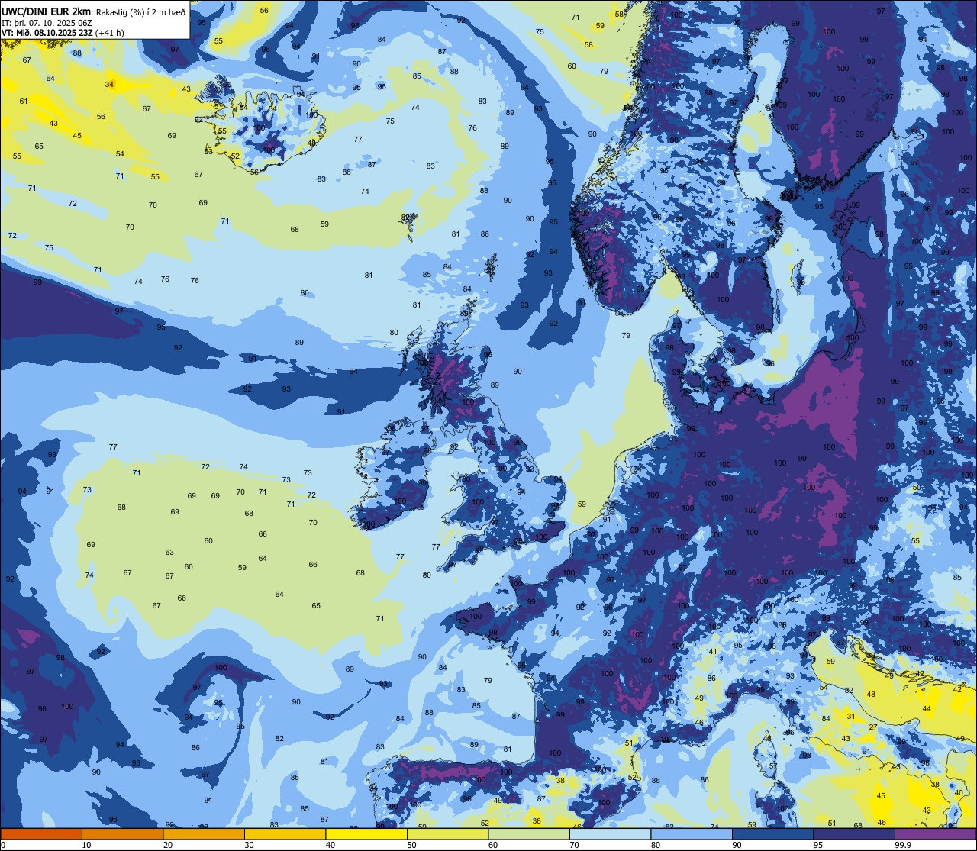Click the legend label "30"
Screen dimensions: 977x851
tap(249, 845)
